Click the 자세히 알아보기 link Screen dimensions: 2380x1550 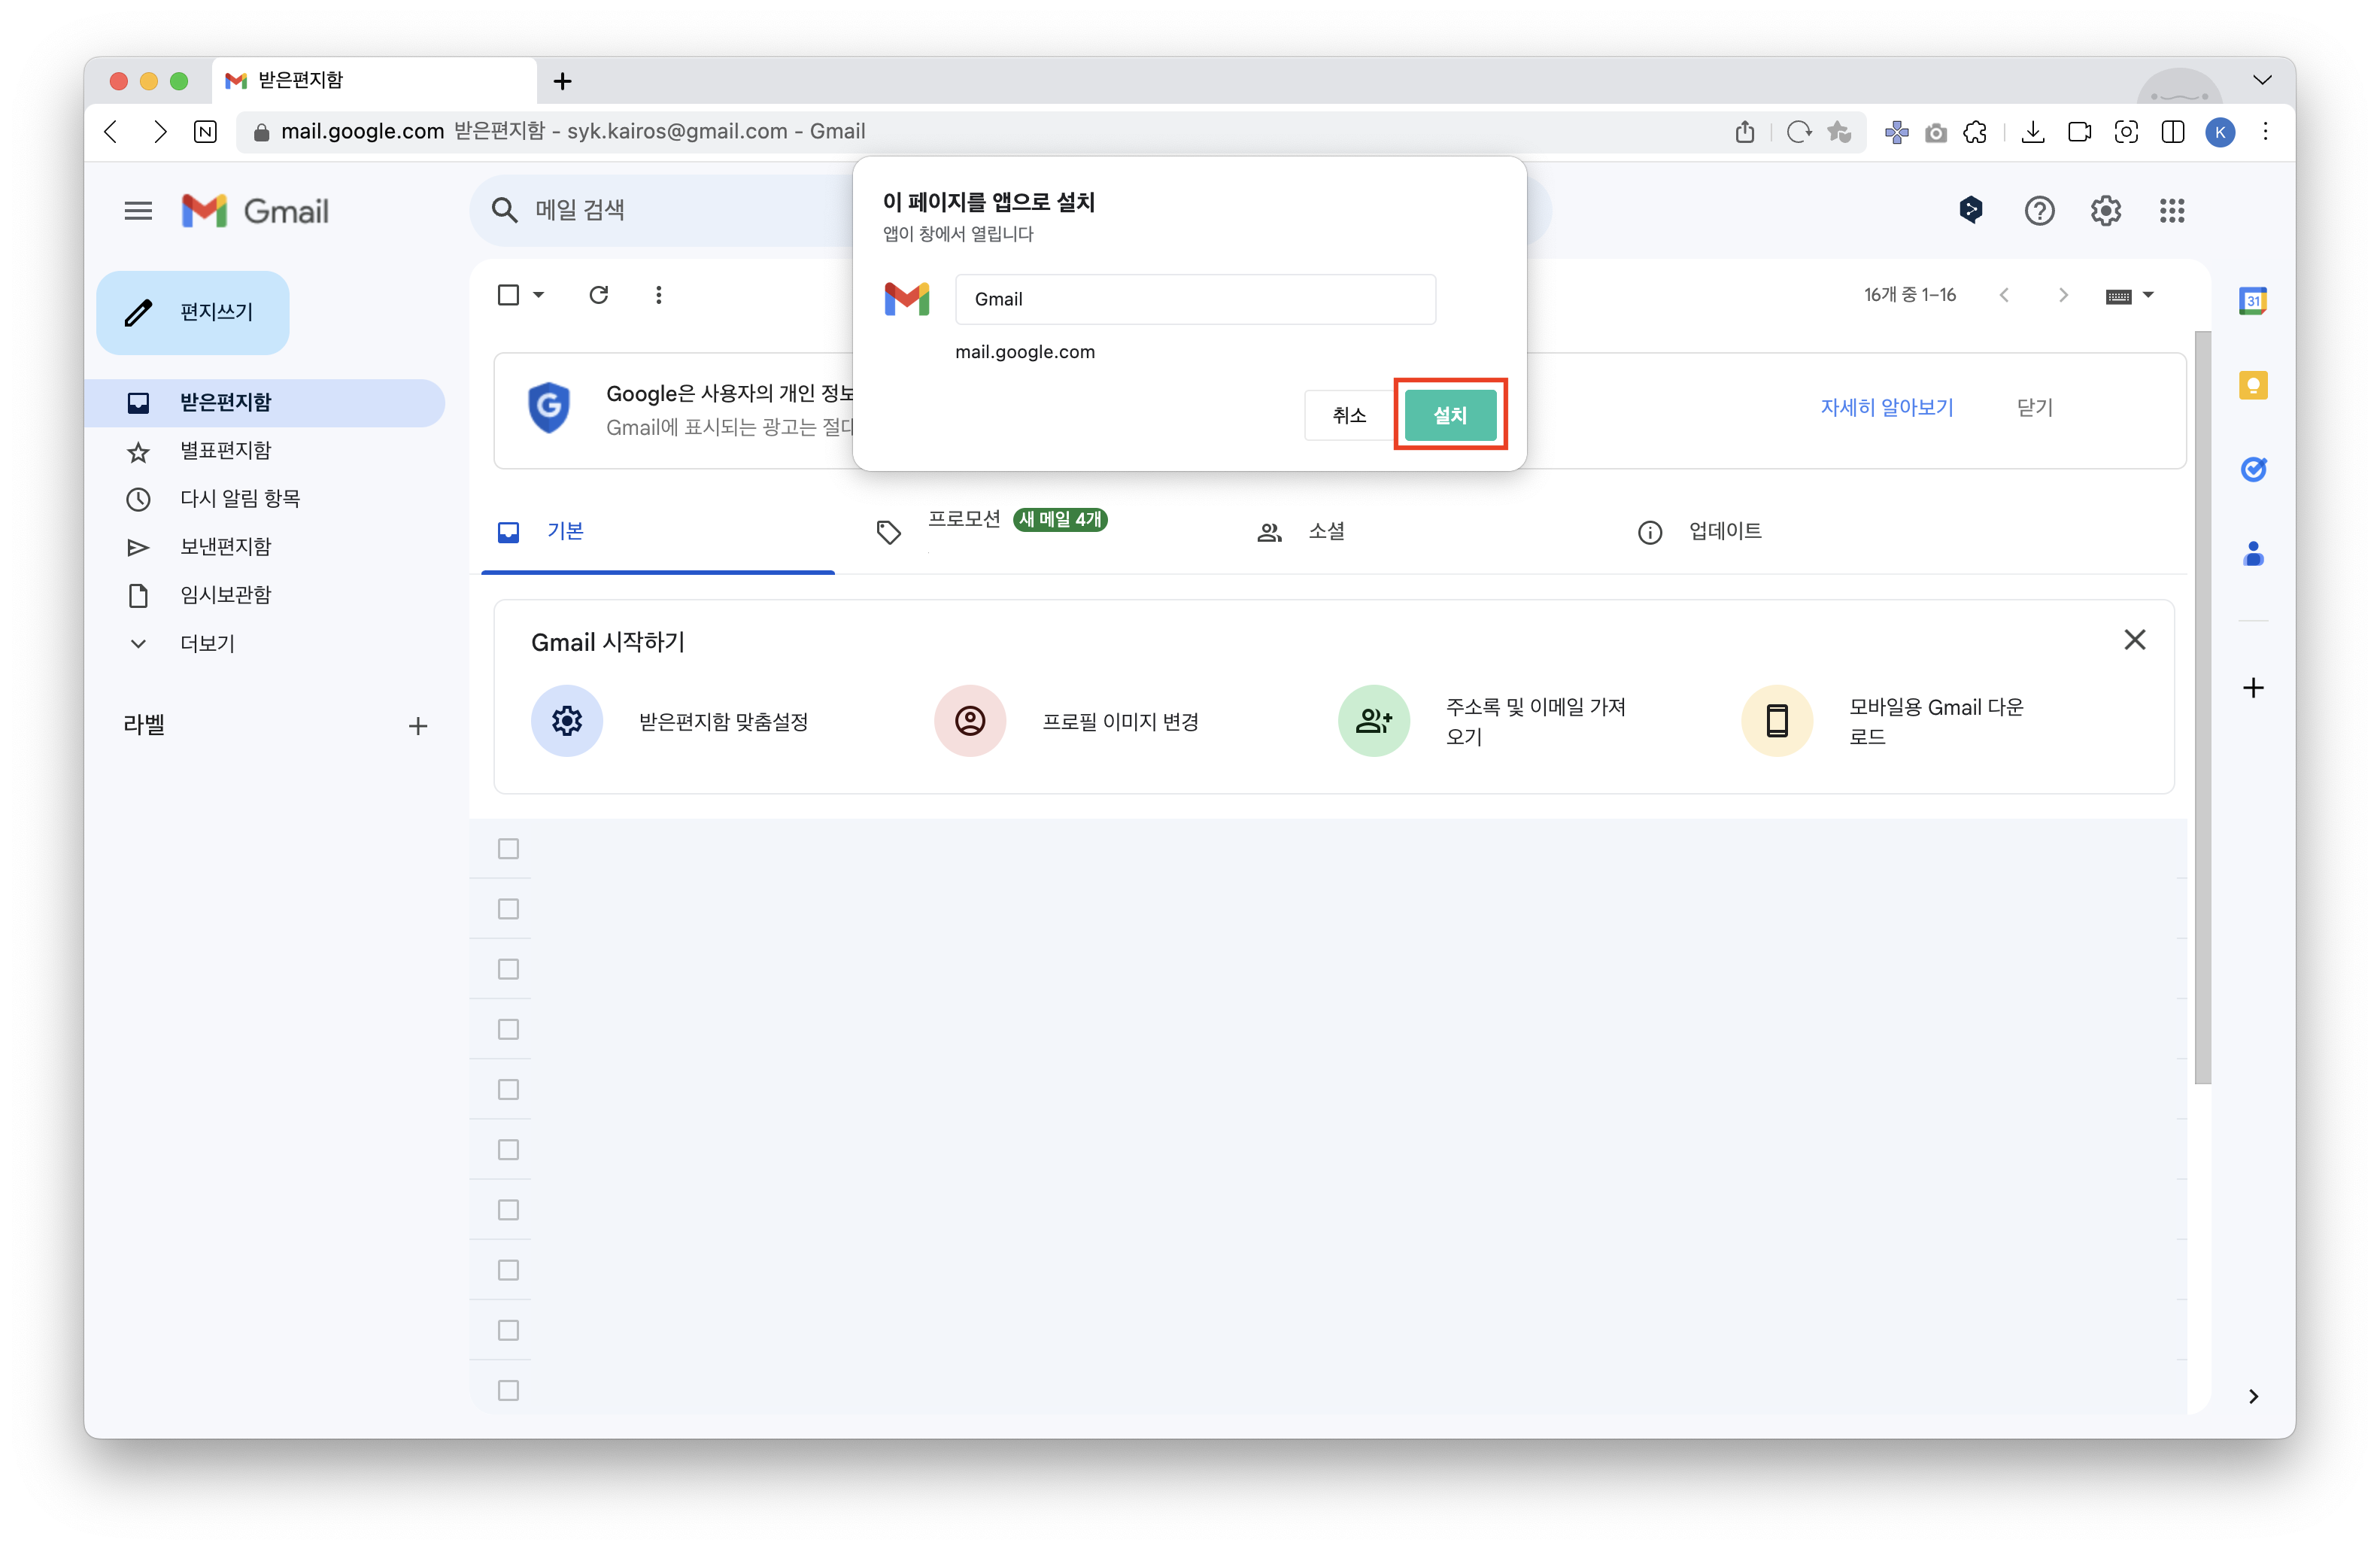coord(1886,407)
